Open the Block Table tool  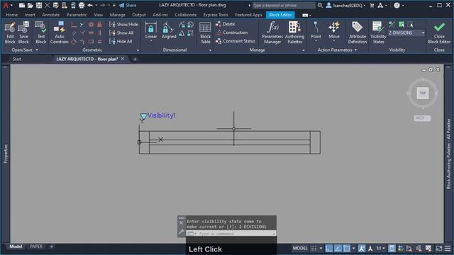205,33
